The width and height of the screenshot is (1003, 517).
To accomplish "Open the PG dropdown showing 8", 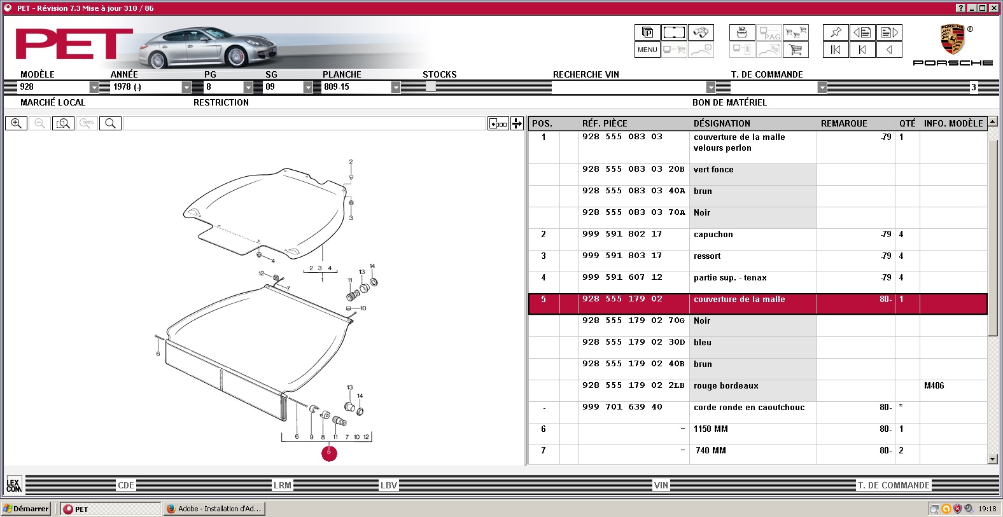I will [x=248, y=87].
